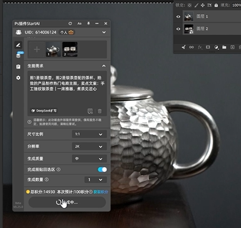Click the brush icon at Layers panel bottom

pos(184,47)
